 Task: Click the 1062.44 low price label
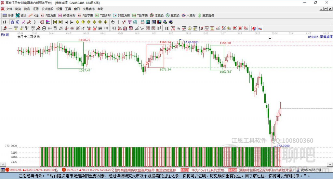coord(225,72)
